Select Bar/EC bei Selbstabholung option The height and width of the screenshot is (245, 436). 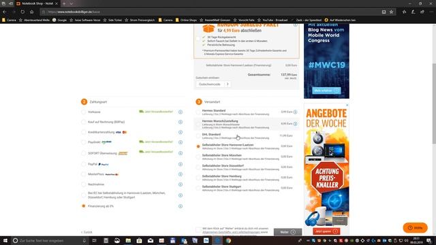pos(83,195)
